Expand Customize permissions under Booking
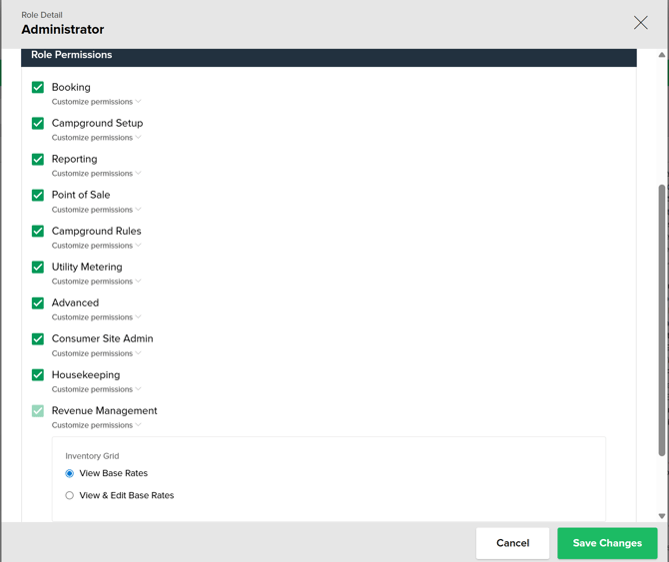 96,102
